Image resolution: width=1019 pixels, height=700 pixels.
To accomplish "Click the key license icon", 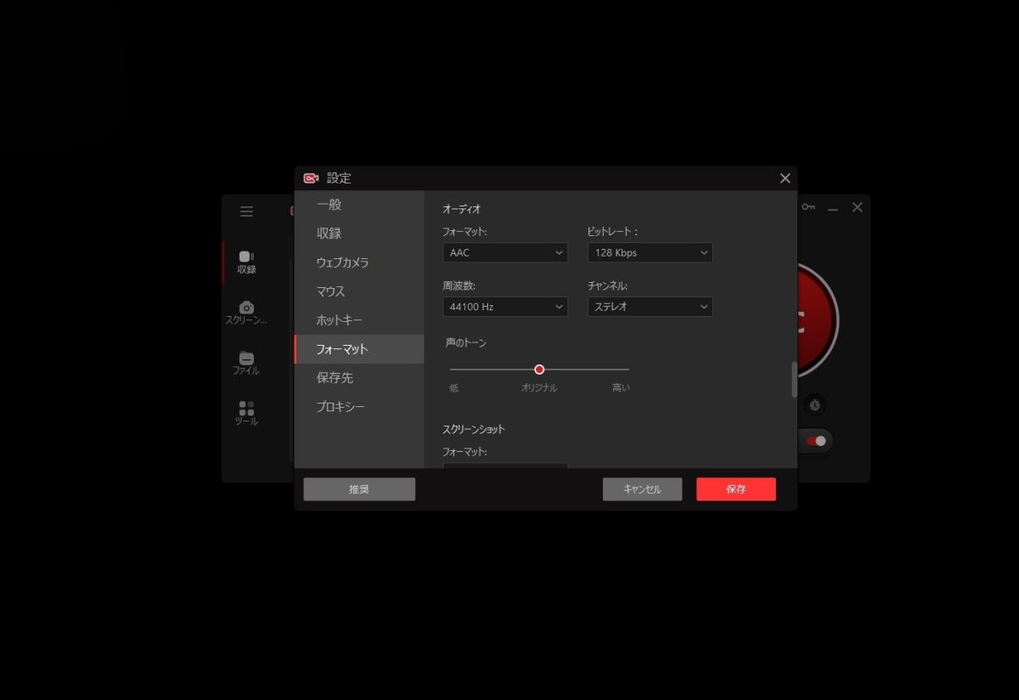I will pos(808,207).
